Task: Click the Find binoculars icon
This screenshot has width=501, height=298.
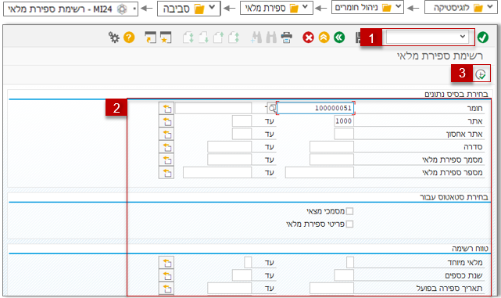Action: 271,38
